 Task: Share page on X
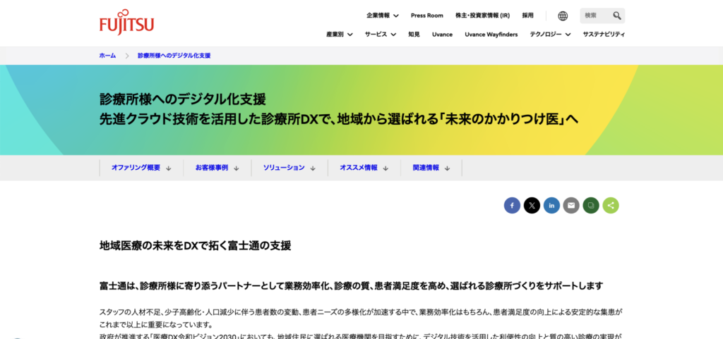tap(532, 205)
